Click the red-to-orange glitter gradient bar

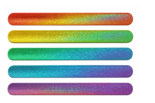(x=70, y=19)
